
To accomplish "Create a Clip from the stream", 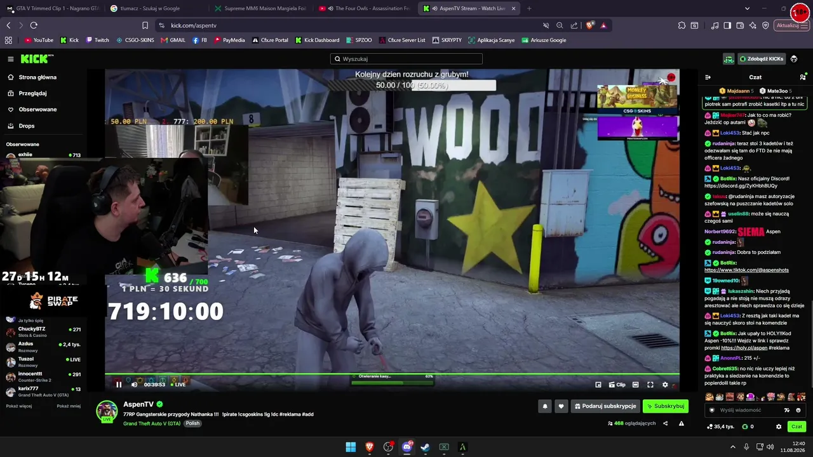I will [617, 385].
